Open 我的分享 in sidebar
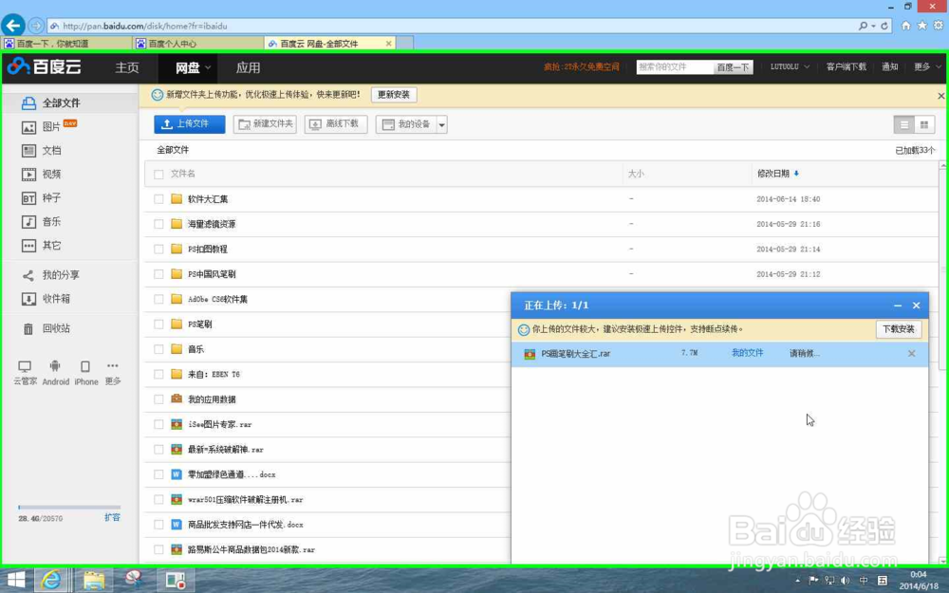949x593 pixels. tap(51, 275)
